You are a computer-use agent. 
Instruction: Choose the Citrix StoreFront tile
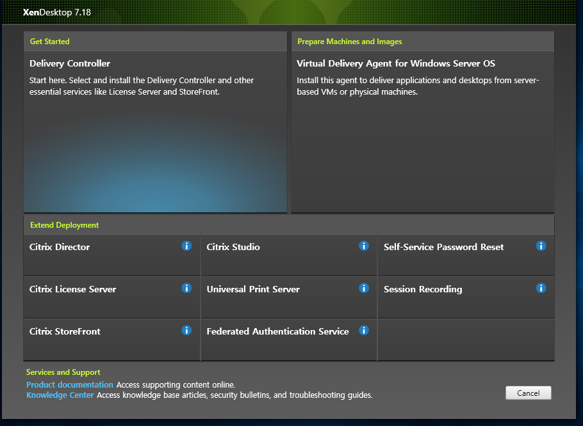111,340
